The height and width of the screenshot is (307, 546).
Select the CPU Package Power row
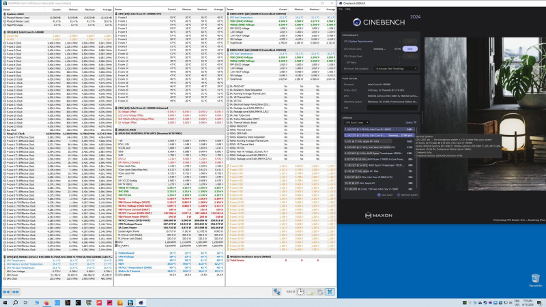click(170, 224)
